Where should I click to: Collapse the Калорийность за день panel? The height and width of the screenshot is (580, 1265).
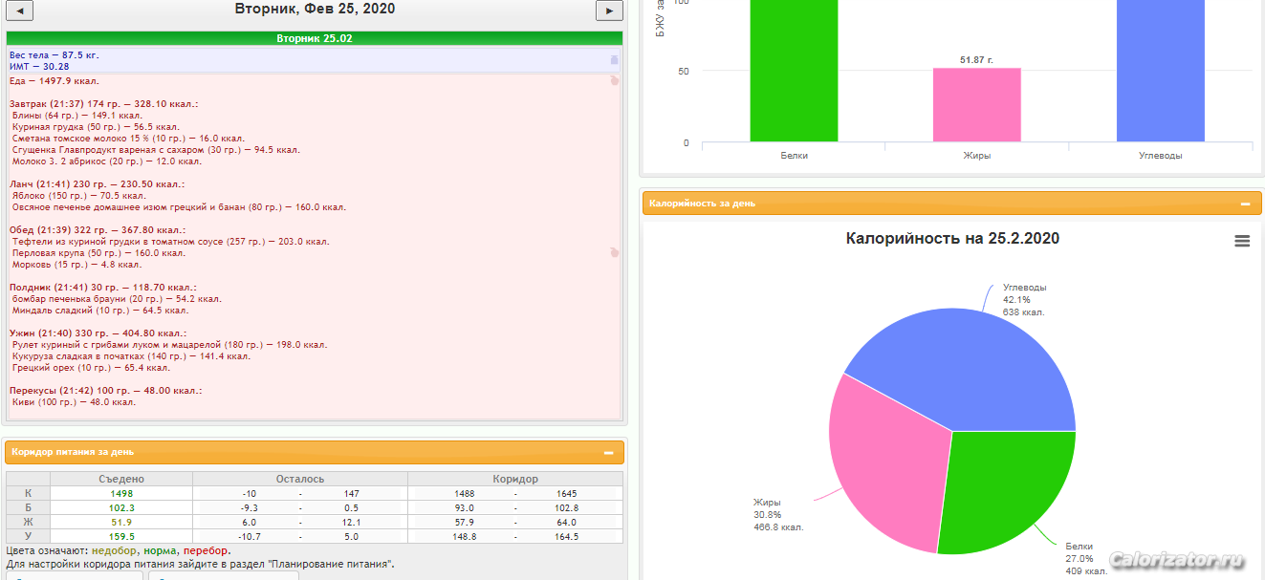tap(1245, 204)
